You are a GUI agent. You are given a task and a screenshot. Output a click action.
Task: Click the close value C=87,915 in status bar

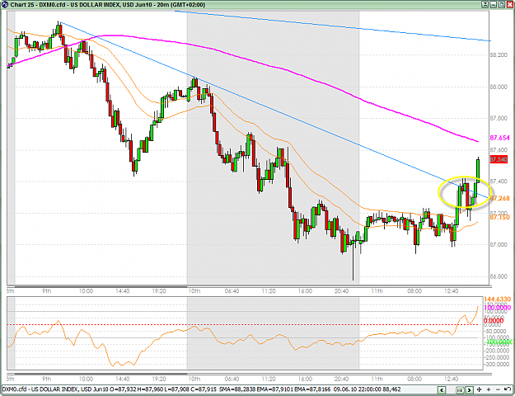204,389
